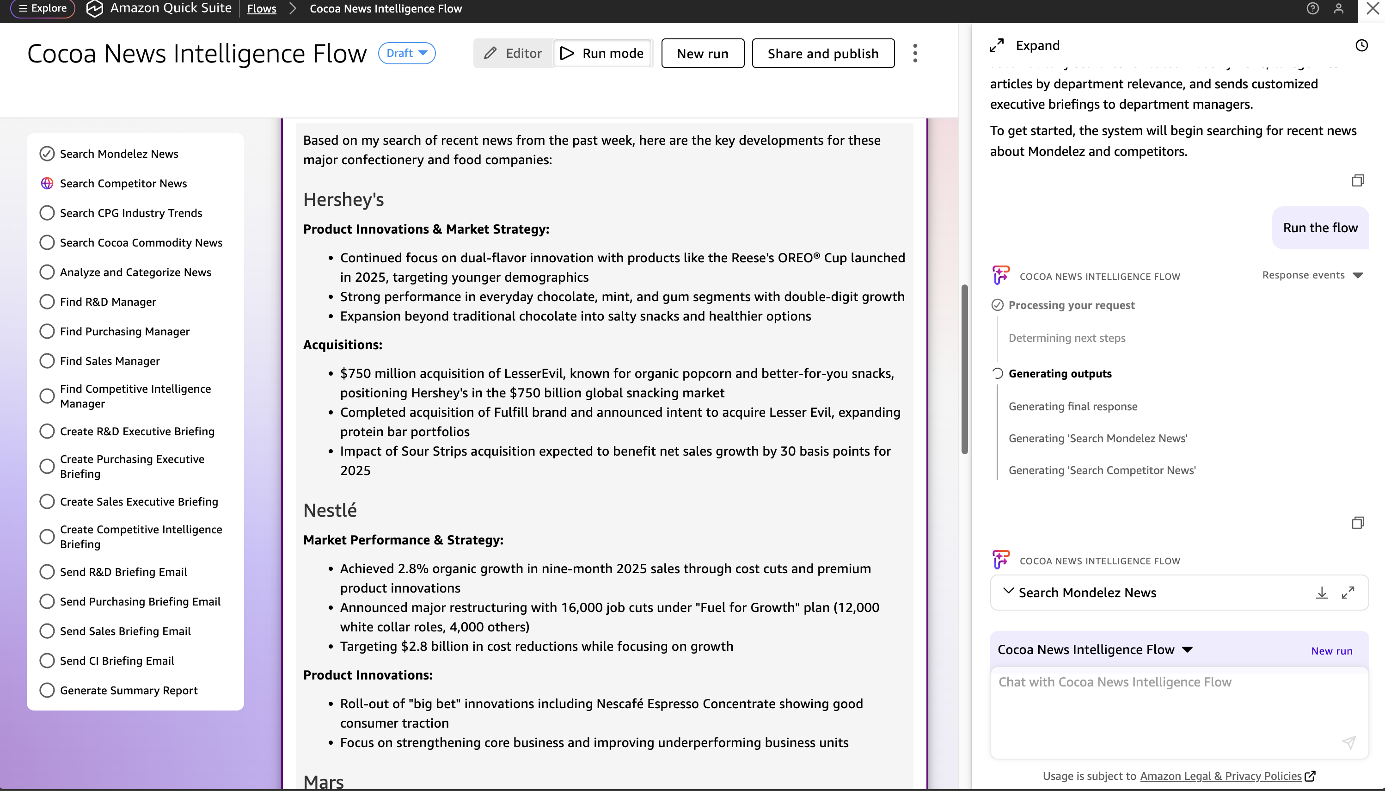Open the Draft status dropdown

coord(407,53)
